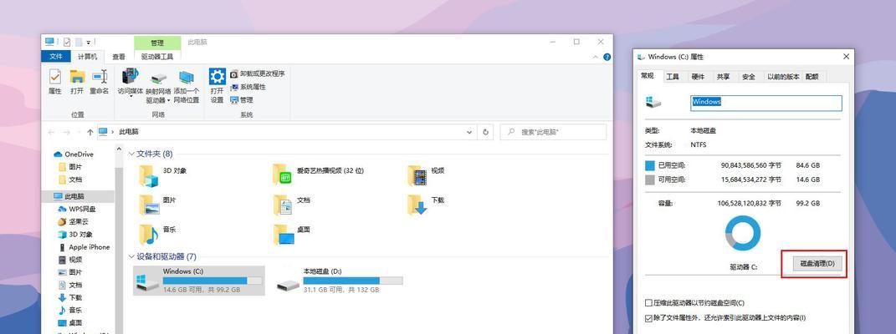The width and height of the screenshot is (896, 334).
Task: Click the 重命名 (Rename) ribbon icon
Action: (100, 82)
